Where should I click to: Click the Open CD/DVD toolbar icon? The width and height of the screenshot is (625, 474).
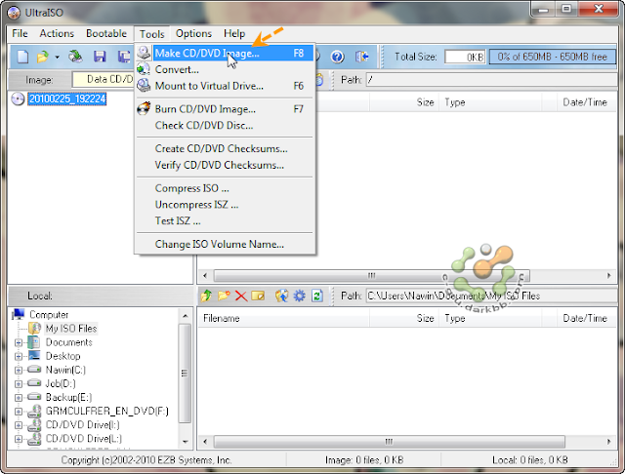tap(75, 57)
